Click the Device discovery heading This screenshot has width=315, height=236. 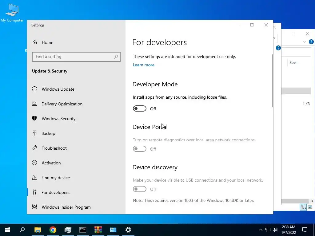[155, 167]
